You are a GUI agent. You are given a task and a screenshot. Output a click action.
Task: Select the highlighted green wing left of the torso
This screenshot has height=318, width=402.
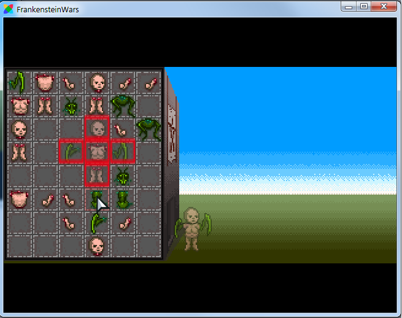click(x=71, y=152)
